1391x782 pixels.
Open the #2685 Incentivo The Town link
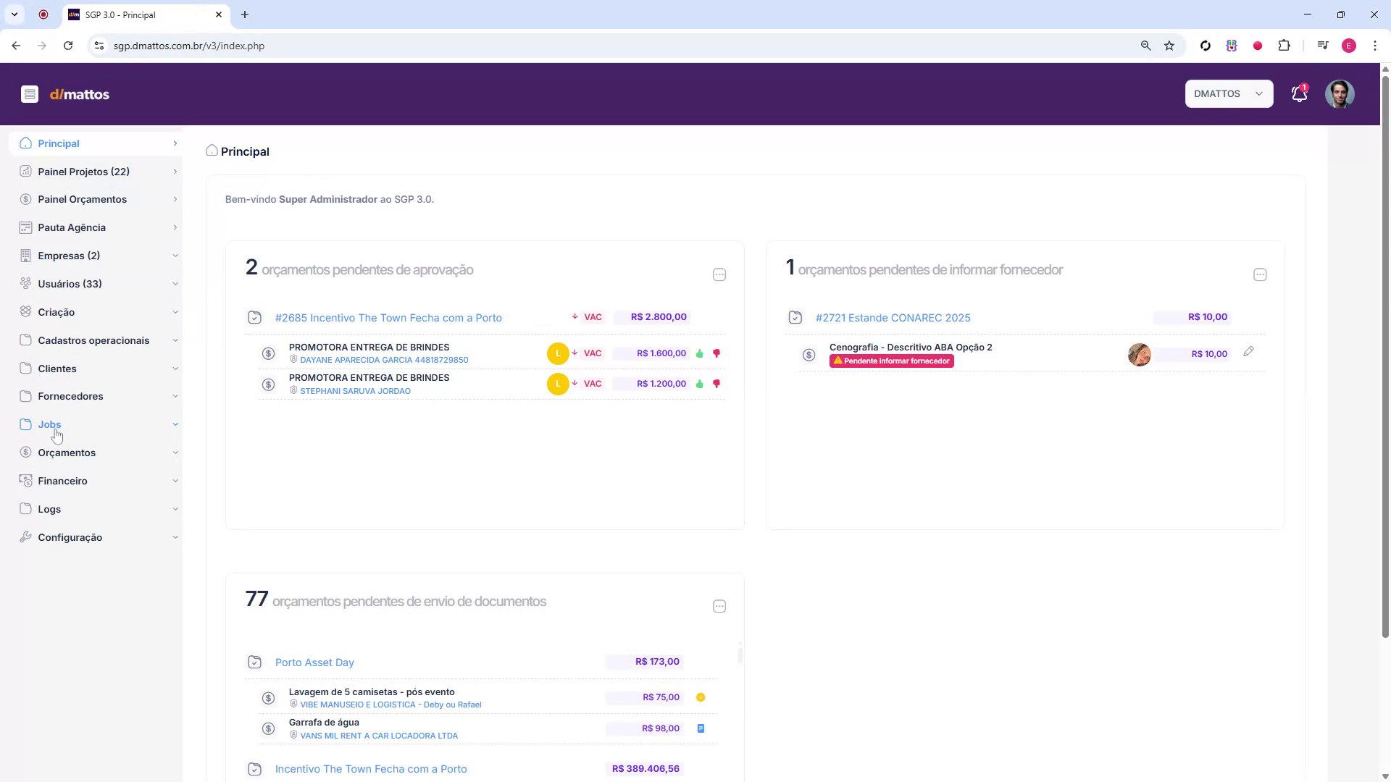coord(388,317)
